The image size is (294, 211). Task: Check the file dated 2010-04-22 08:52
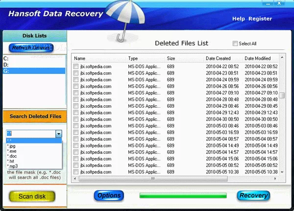[x=76, y=67]
